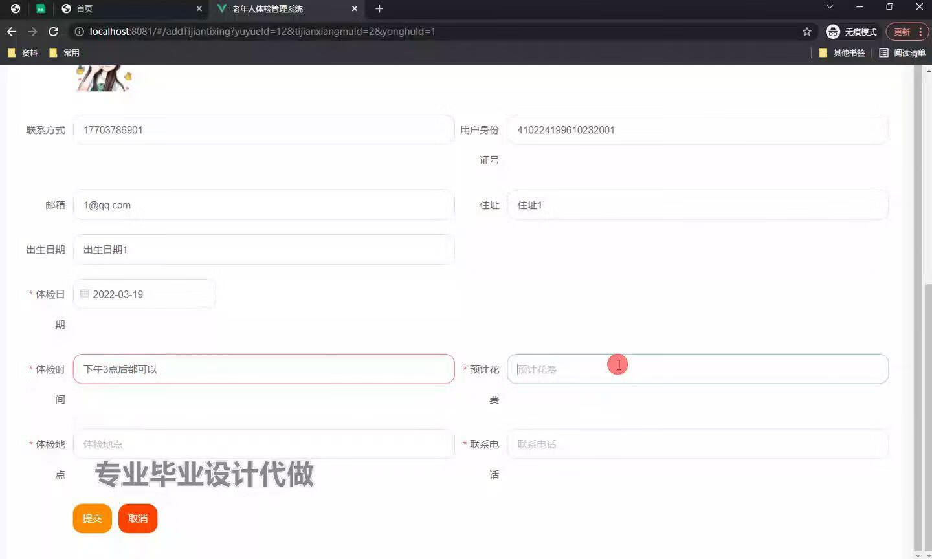
Task: Click the address bar URL
Action: [262, 32]
